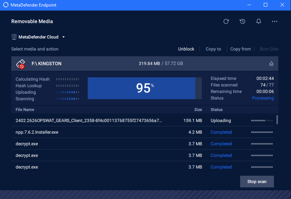
Task: Click progress ticks of the uploading file
Action: 262,121
